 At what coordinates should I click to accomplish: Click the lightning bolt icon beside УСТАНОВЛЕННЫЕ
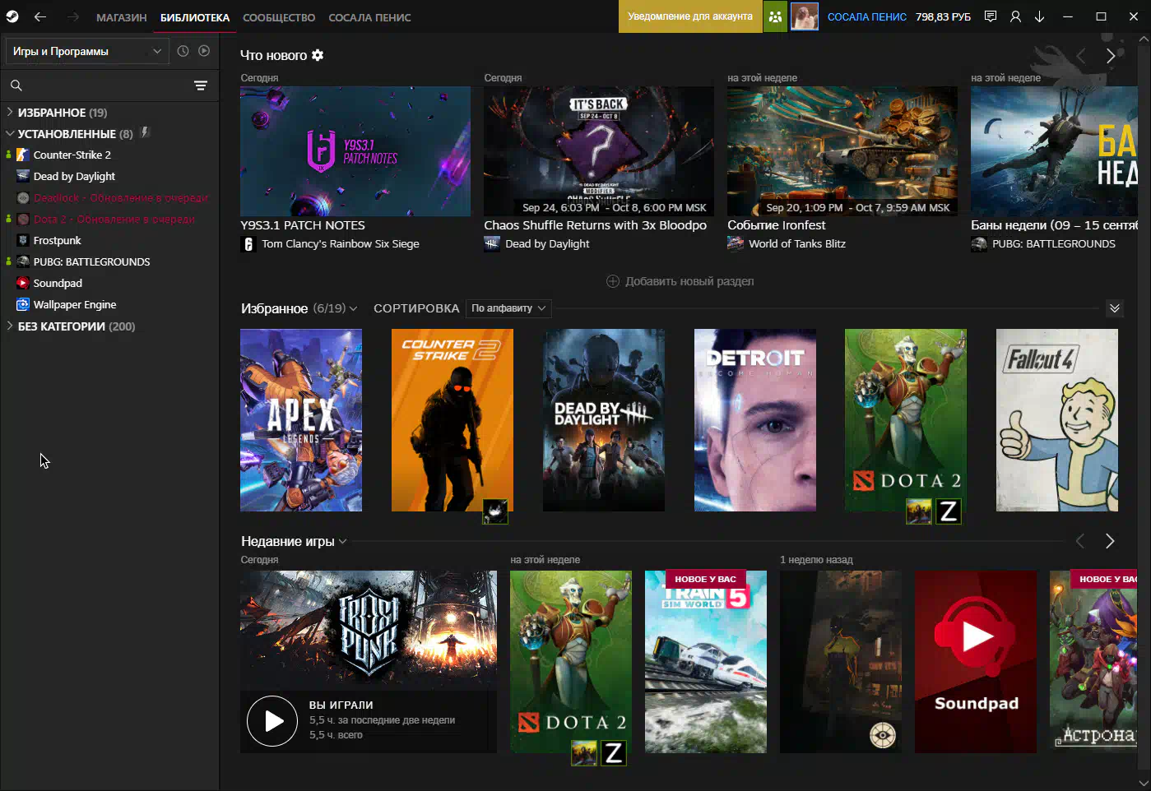click(145, 132)
